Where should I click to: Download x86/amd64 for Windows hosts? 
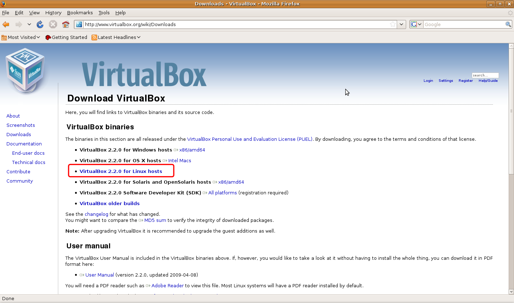coord(192,150)
